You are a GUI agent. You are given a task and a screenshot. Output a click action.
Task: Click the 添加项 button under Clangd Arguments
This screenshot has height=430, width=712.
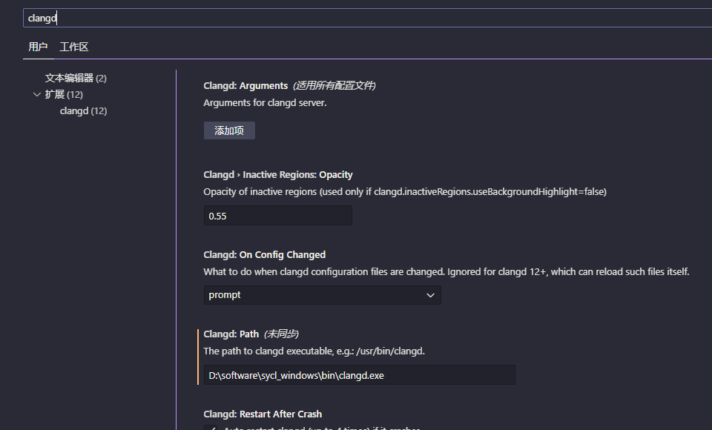229,130
